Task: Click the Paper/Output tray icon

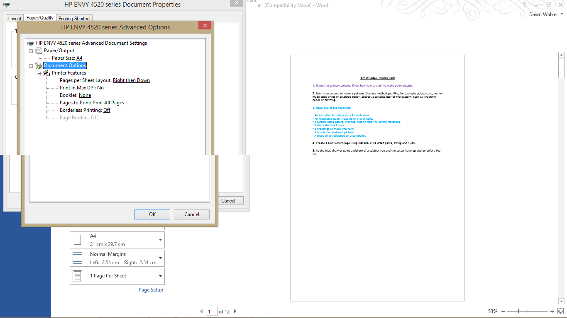Action: pos(39,51)
